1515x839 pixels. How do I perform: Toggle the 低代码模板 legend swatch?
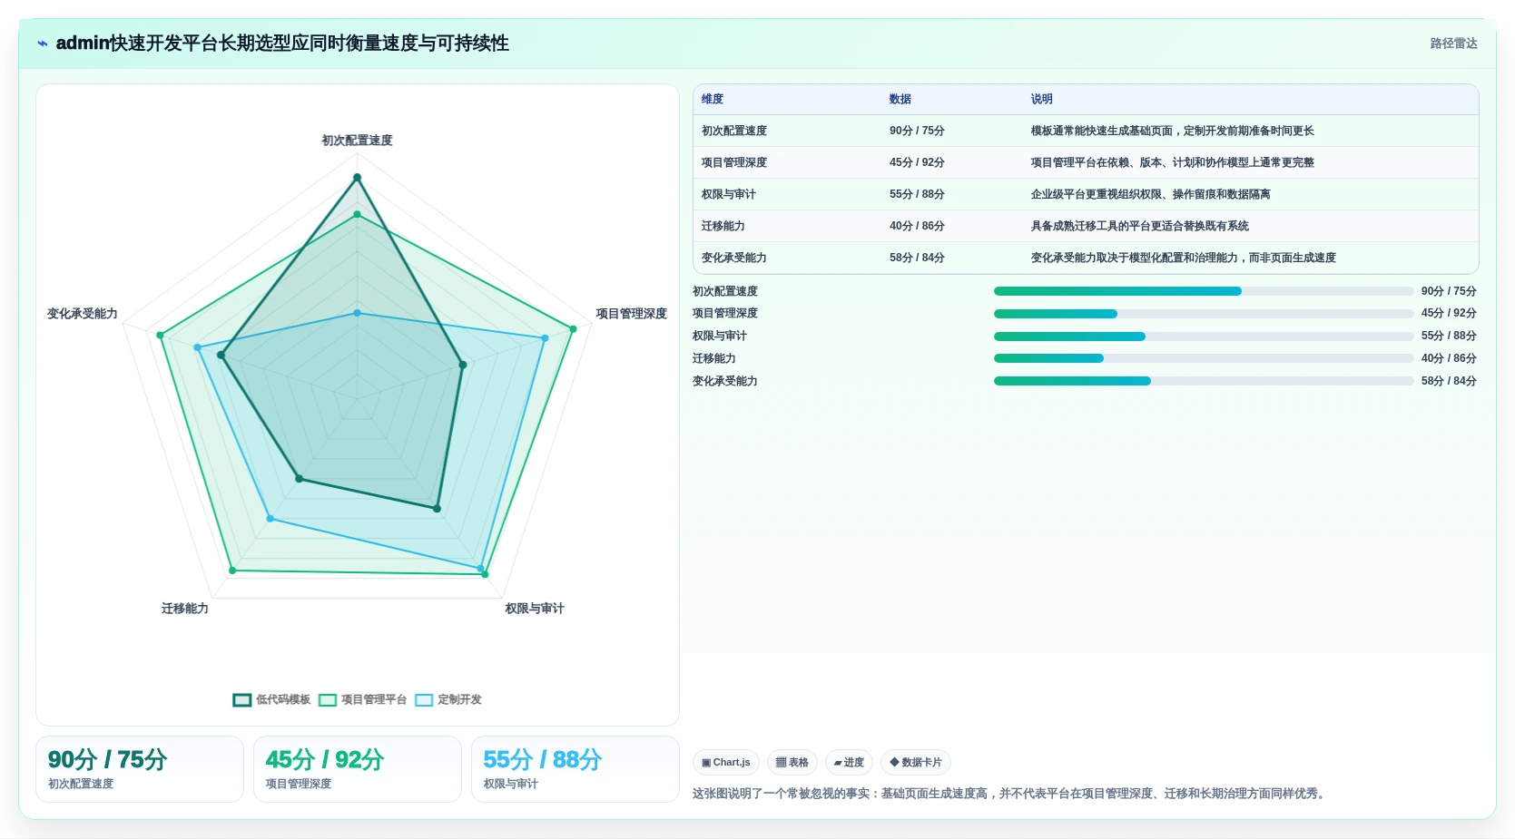click(x=241, y=699)
